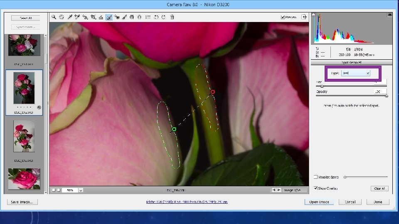This screenshot has height=224, width=399.
Task: Rotate image 90° counter-clockwise
Action: point(156,17)
